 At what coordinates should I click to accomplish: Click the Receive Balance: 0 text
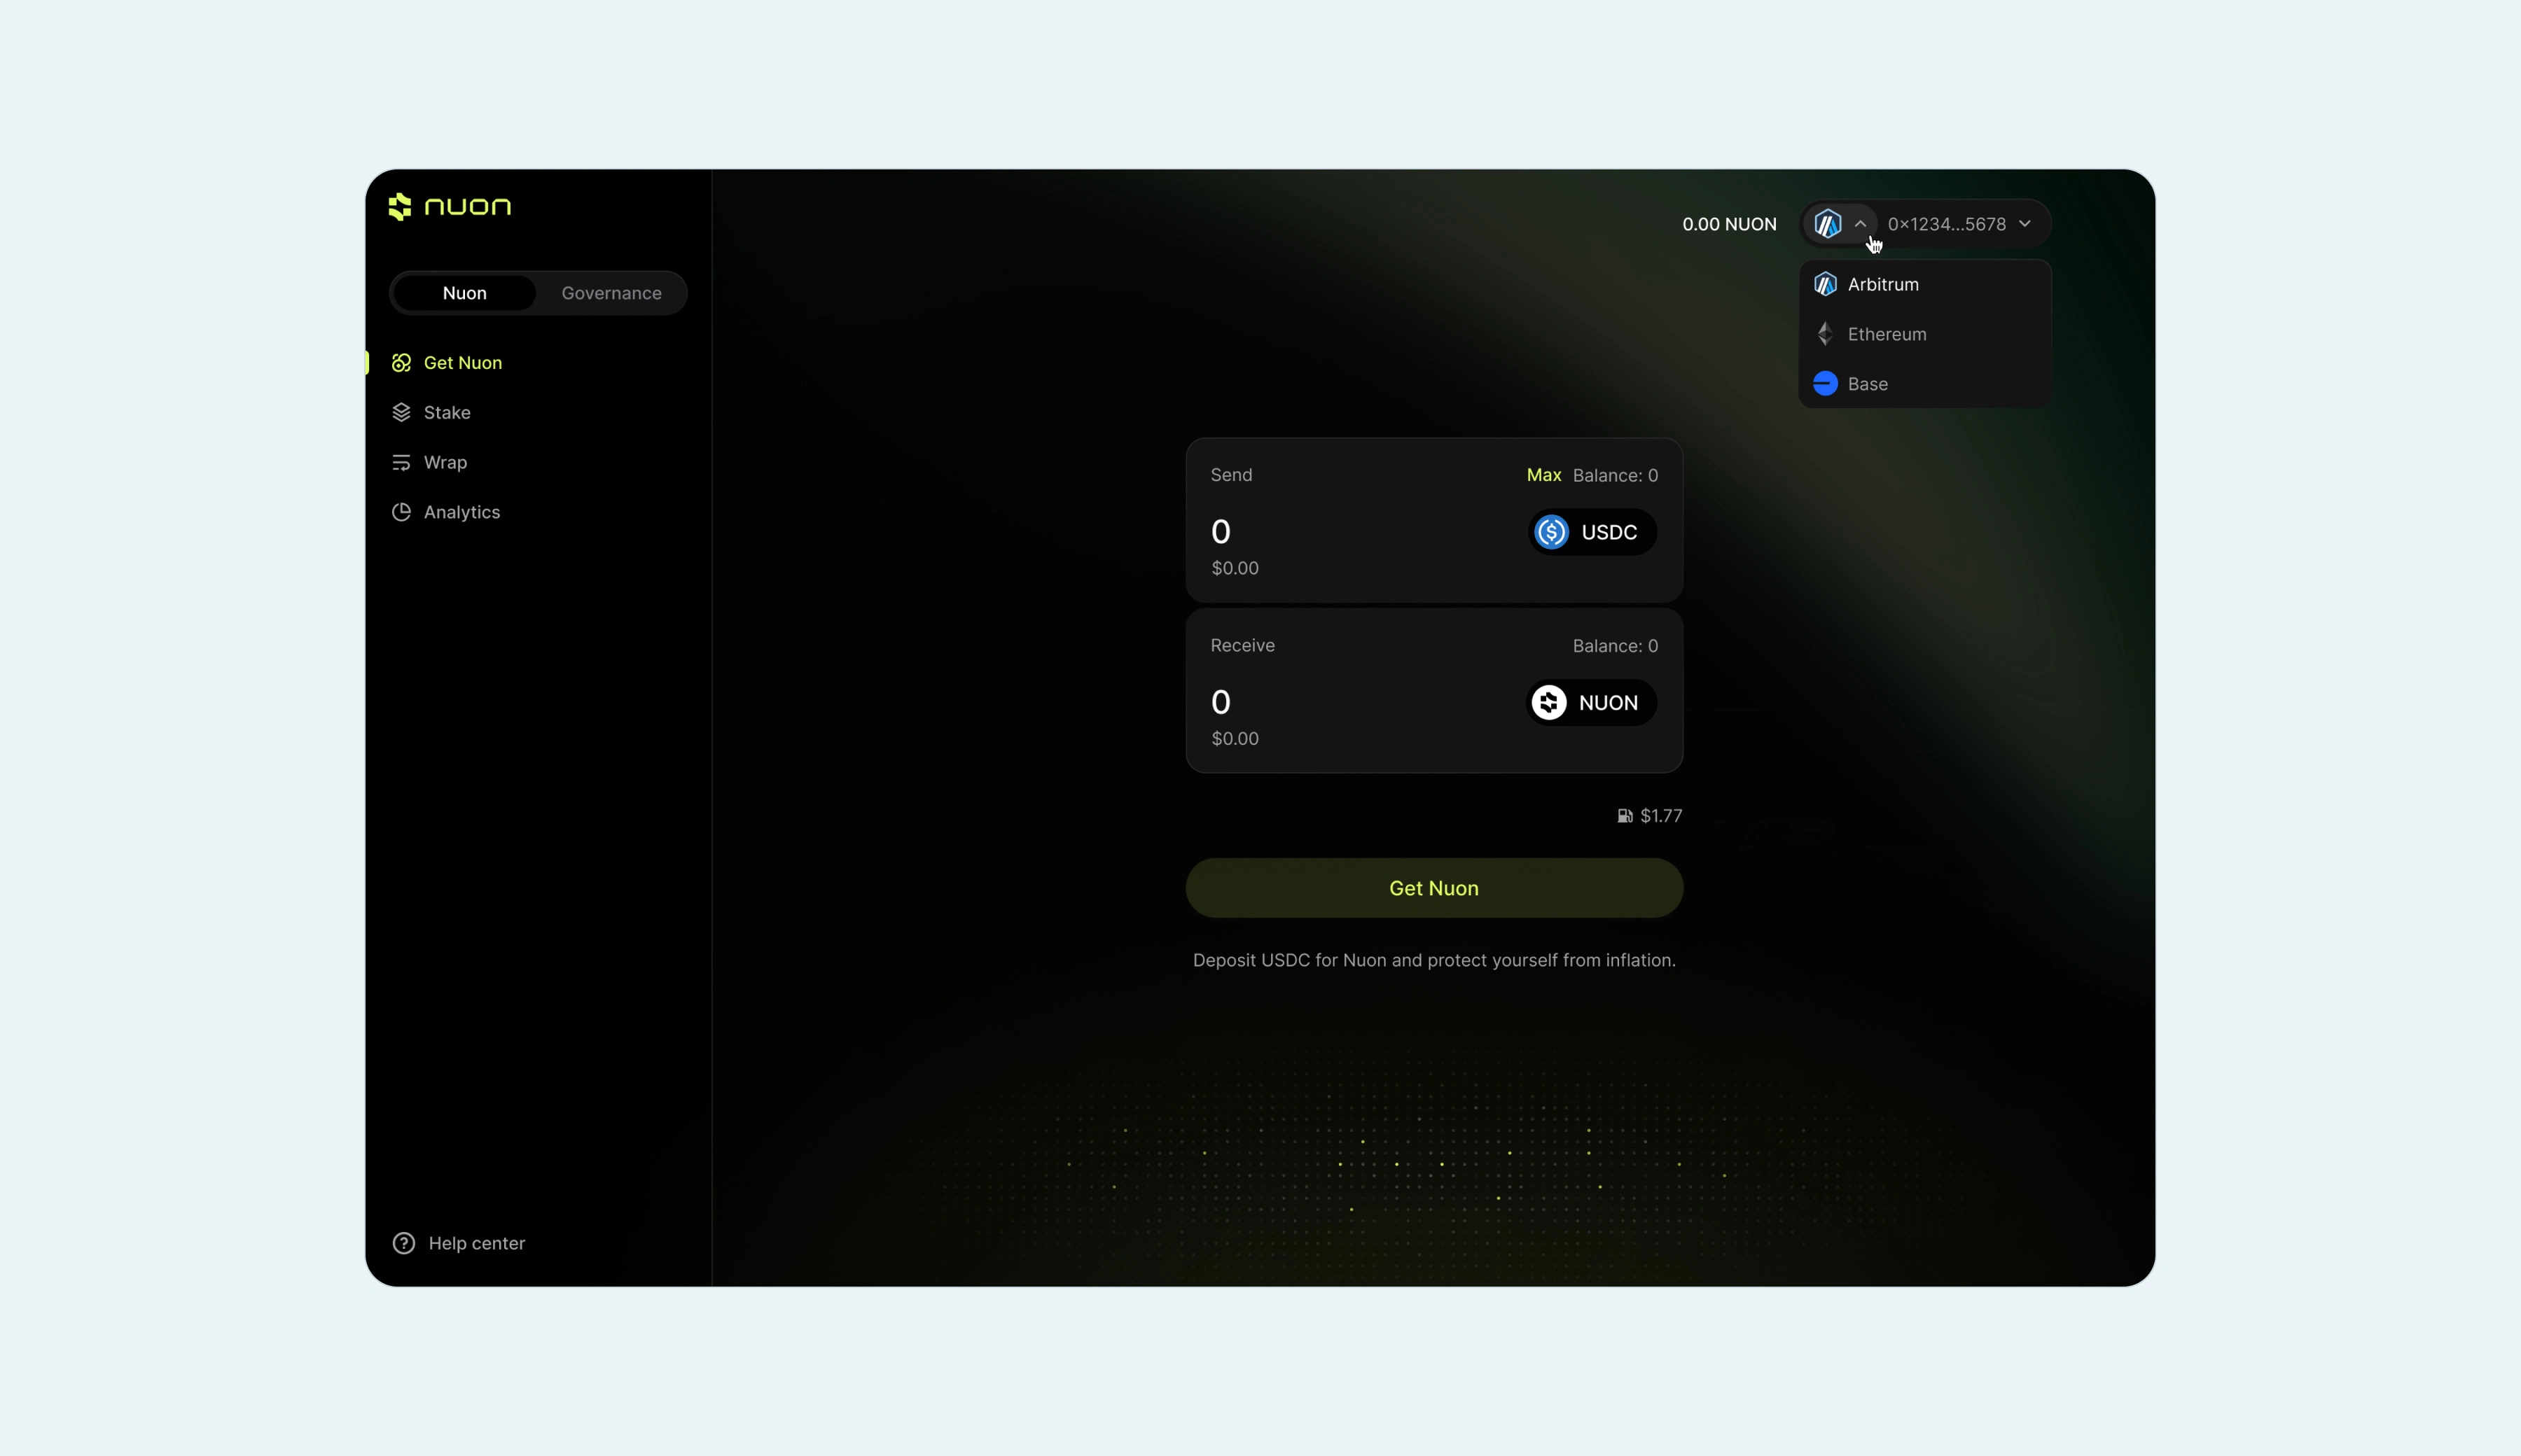click(x=1615, y=646)
